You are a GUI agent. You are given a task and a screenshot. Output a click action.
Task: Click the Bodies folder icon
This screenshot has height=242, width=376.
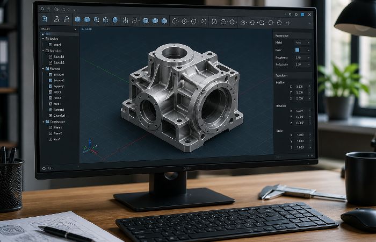(x=47, y=39)
